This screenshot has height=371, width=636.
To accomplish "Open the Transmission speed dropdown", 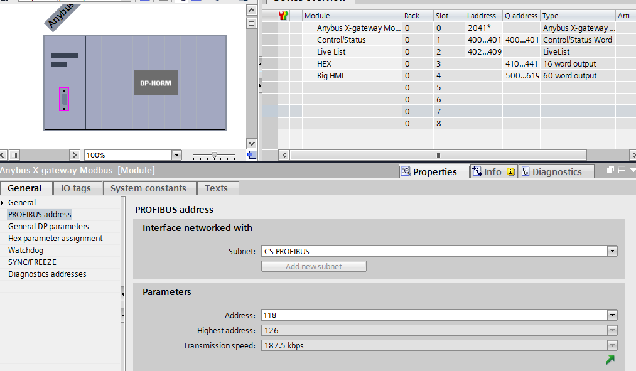I will [x=613, y=345].
